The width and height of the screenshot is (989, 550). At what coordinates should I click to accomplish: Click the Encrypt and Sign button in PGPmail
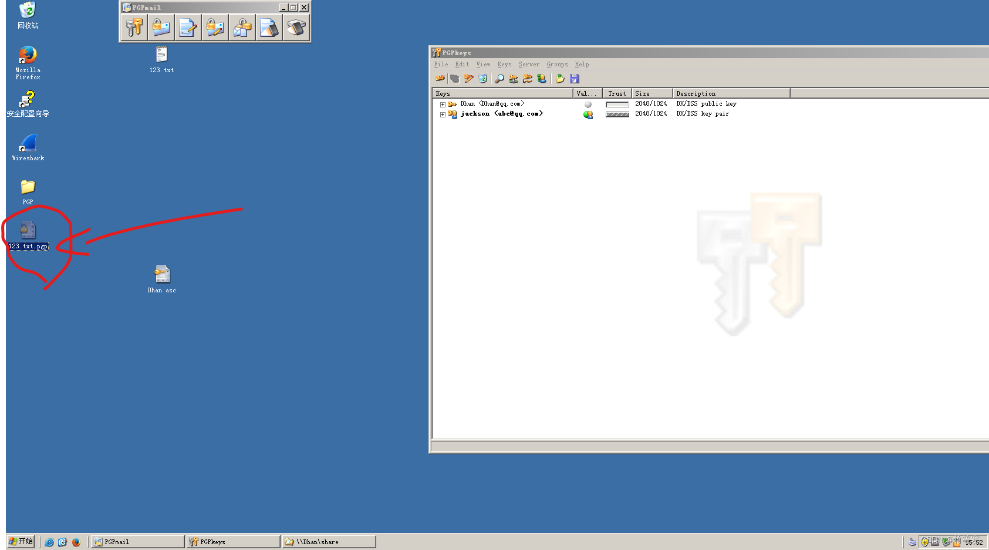[x=215, y=28]
